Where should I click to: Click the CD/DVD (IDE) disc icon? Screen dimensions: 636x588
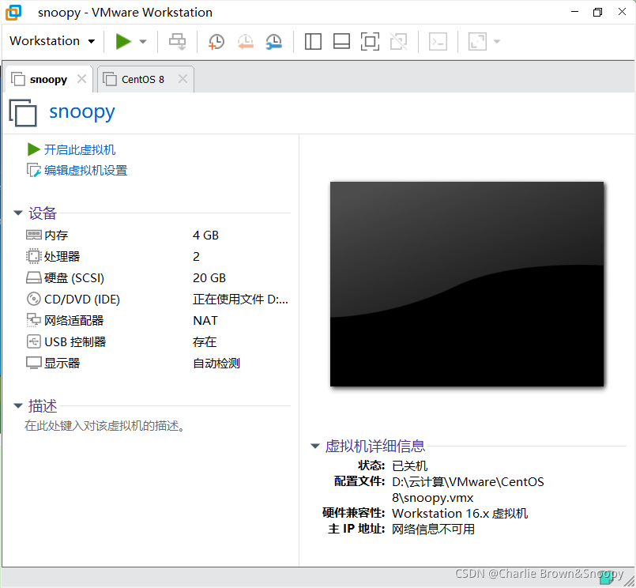coord(34,299)
